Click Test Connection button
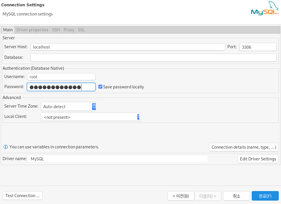 point(22,196)
